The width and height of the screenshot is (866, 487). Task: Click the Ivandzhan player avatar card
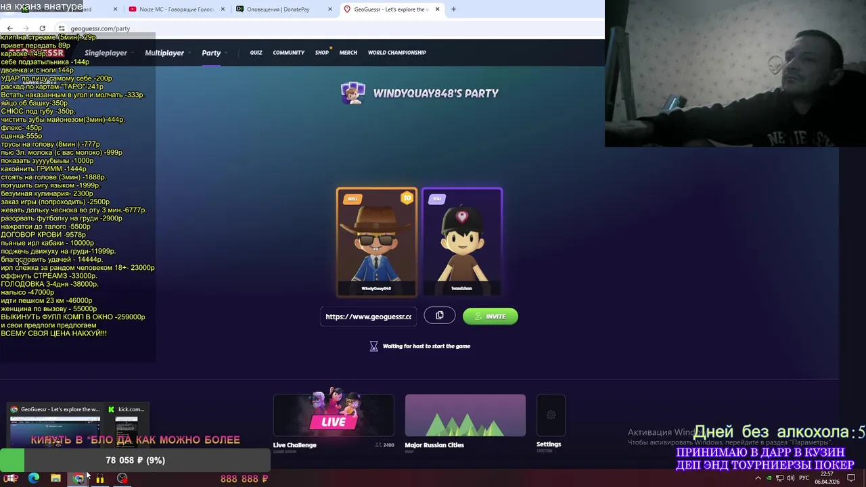(x=462, y=242)
